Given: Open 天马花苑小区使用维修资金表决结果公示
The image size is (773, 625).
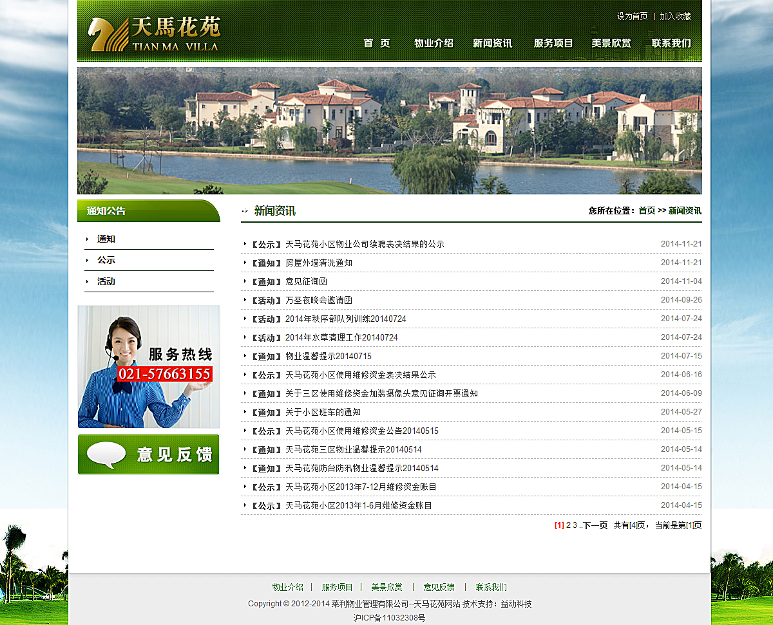Looking at the screenshot, I should [361, 375].
